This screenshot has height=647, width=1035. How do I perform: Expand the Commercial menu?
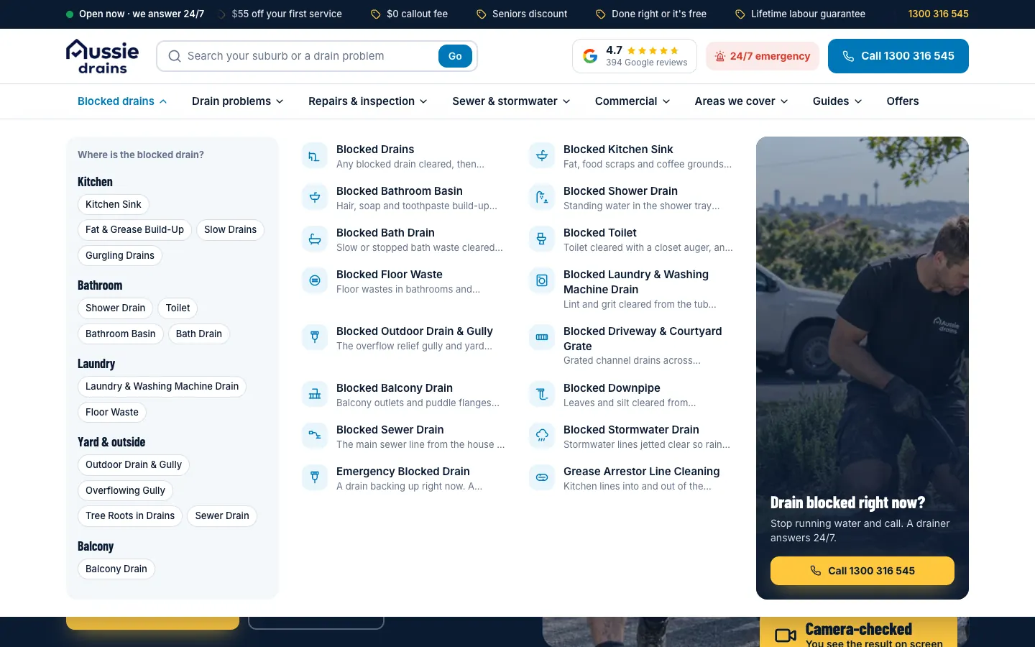[x=632, y=101]
